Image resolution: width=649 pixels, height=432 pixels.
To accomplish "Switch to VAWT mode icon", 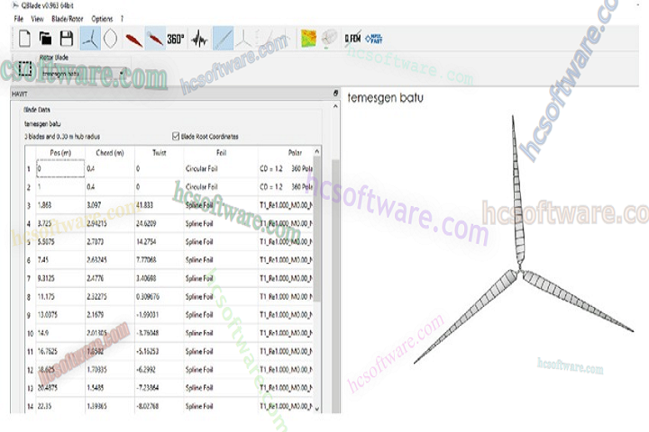I will 111,39.
